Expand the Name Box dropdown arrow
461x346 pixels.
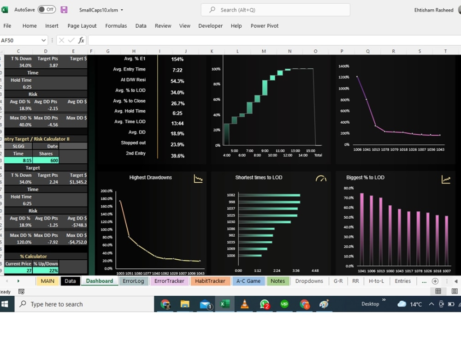(x=43, y=40)
